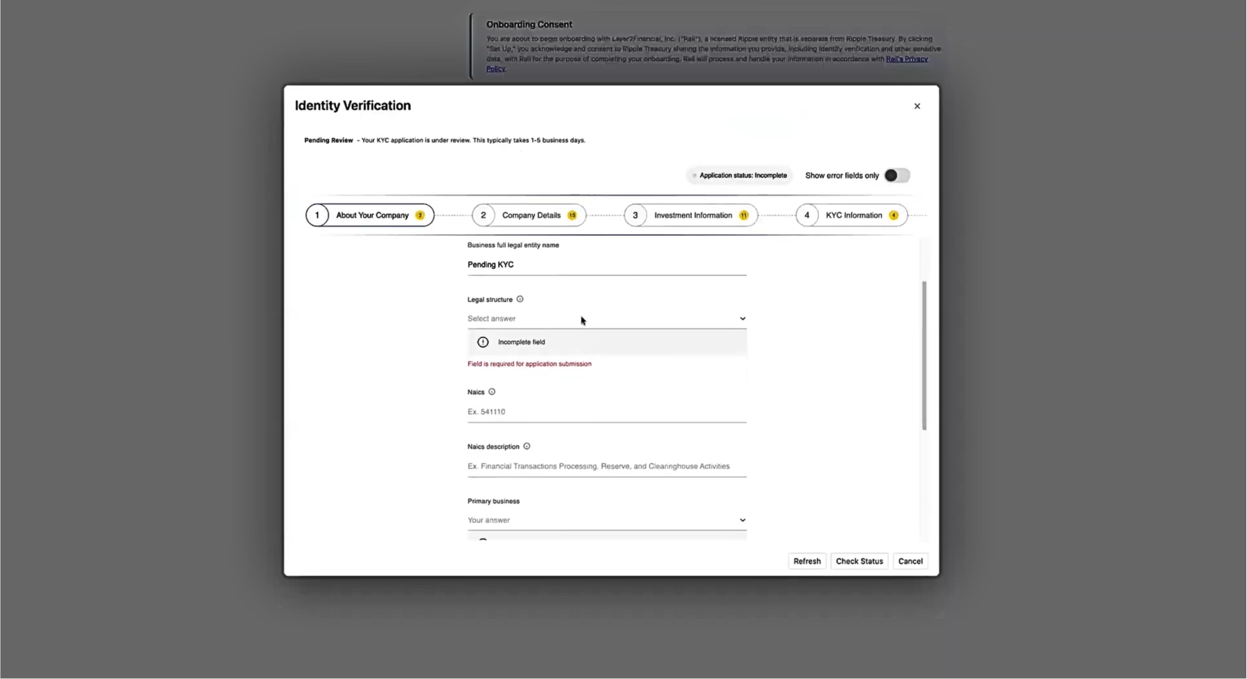Click the Check Status button
This screenshot has height=679, width=1247.
pos(859,561)
